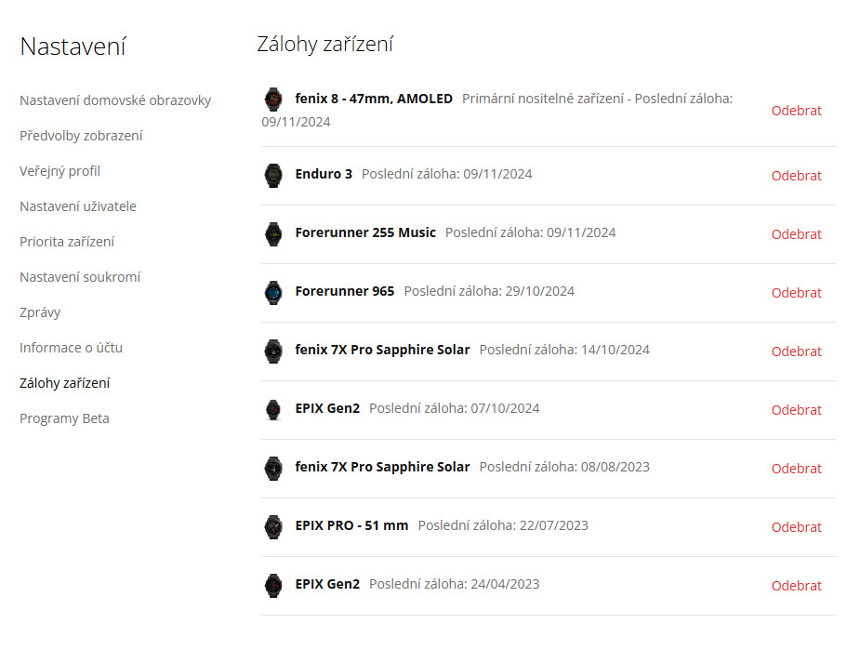Viewport: 860px width, 663px height.
Task: Open Veřejný profil settings page
Action: click(x=60, y=171)
